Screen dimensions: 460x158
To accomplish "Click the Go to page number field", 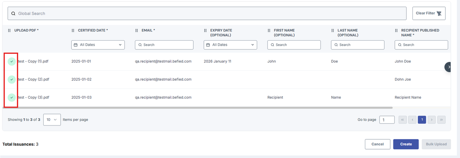I will (387, 120).
